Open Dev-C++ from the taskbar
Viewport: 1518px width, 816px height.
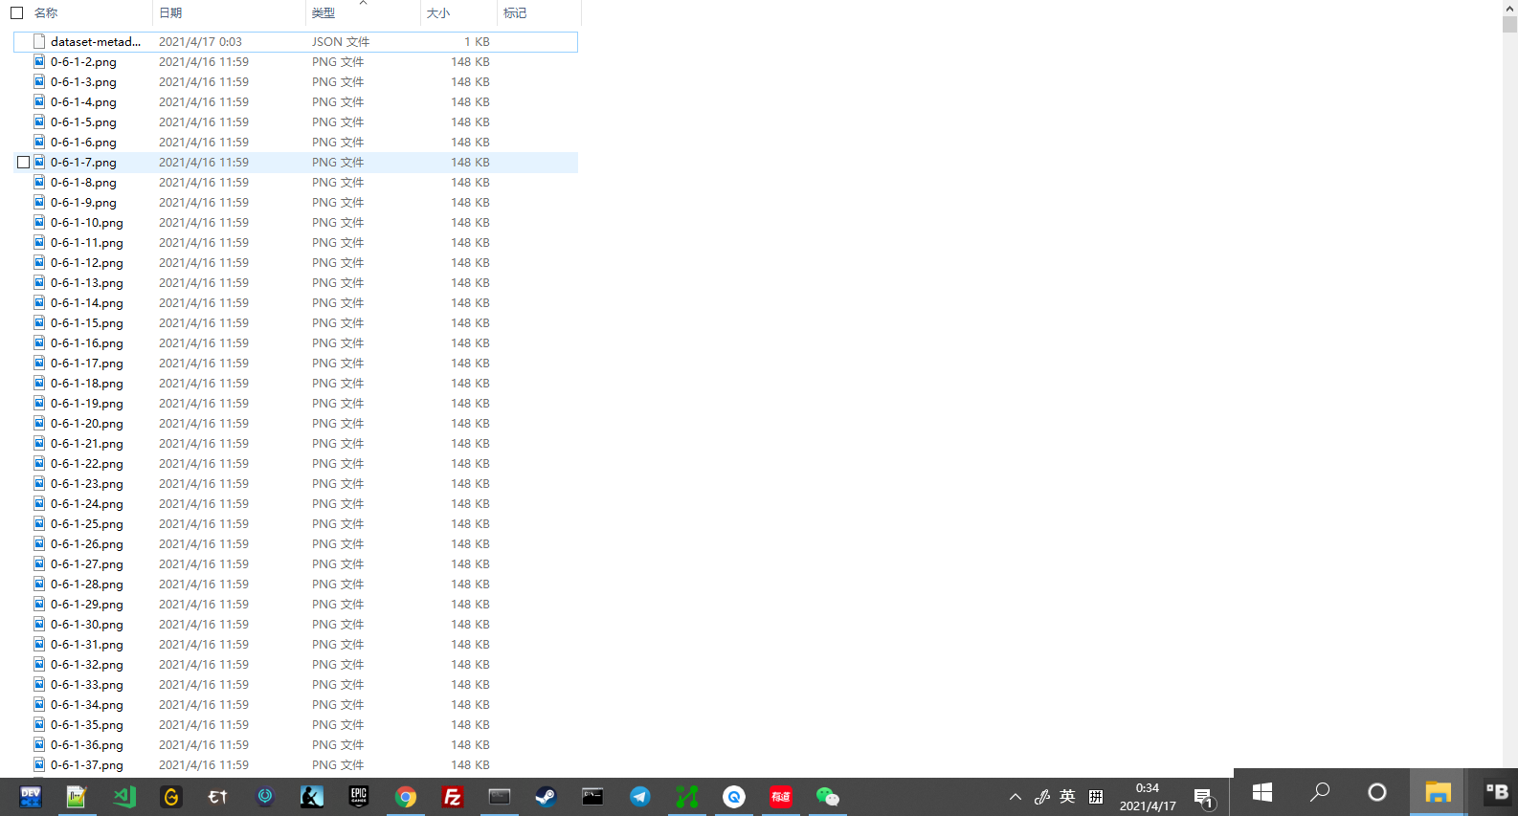point(30,796)
